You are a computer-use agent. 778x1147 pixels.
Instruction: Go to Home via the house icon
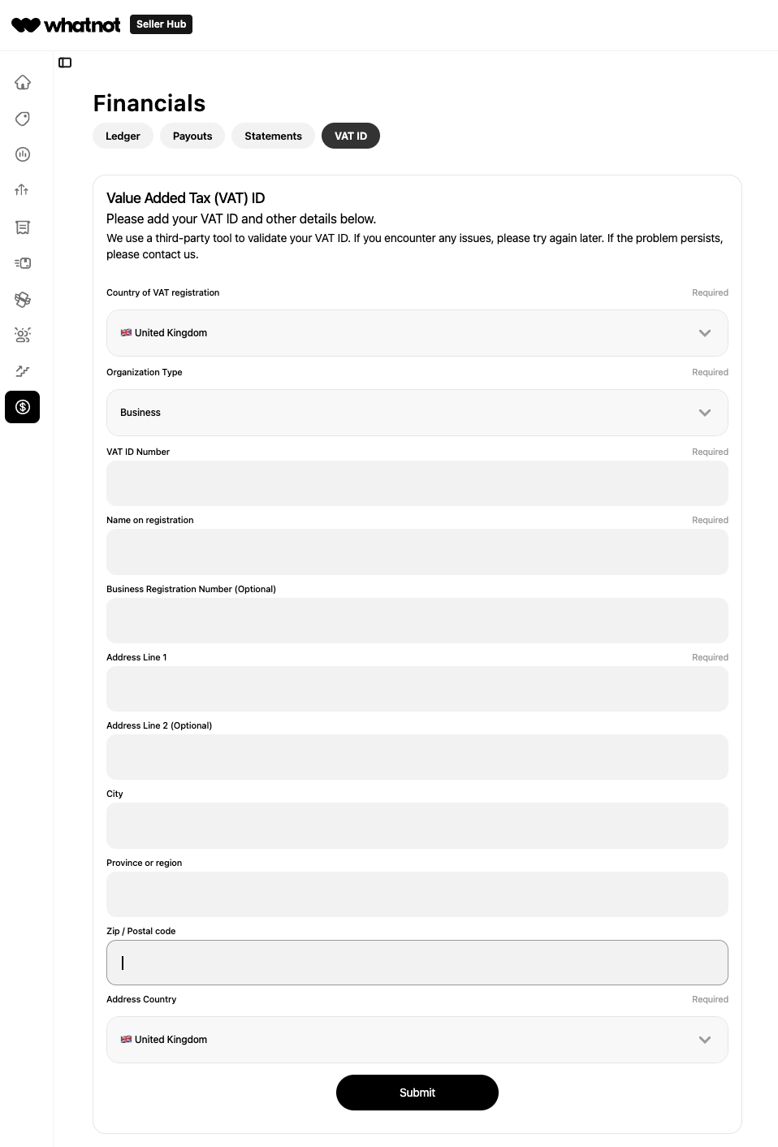click(x=23, y=82)
